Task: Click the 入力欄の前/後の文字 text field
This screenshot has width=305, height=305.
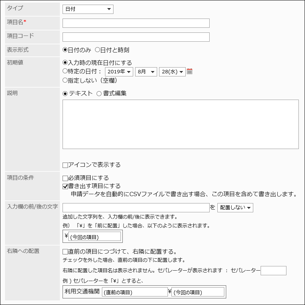Action: [136, 208]
